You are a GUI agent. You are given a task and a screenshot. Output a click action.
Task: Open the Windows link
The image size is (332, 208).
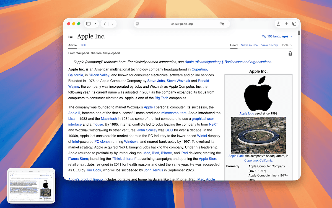point(131,142)
